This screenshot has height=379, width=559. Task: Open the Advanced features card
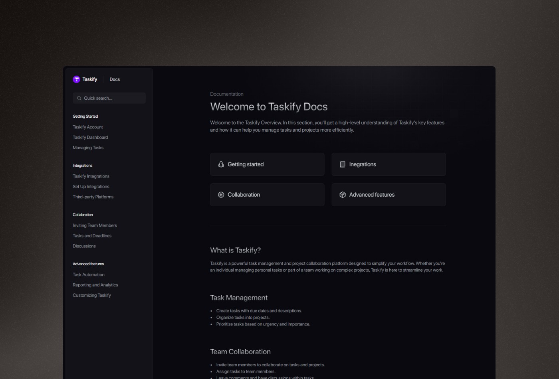(389, 195)
